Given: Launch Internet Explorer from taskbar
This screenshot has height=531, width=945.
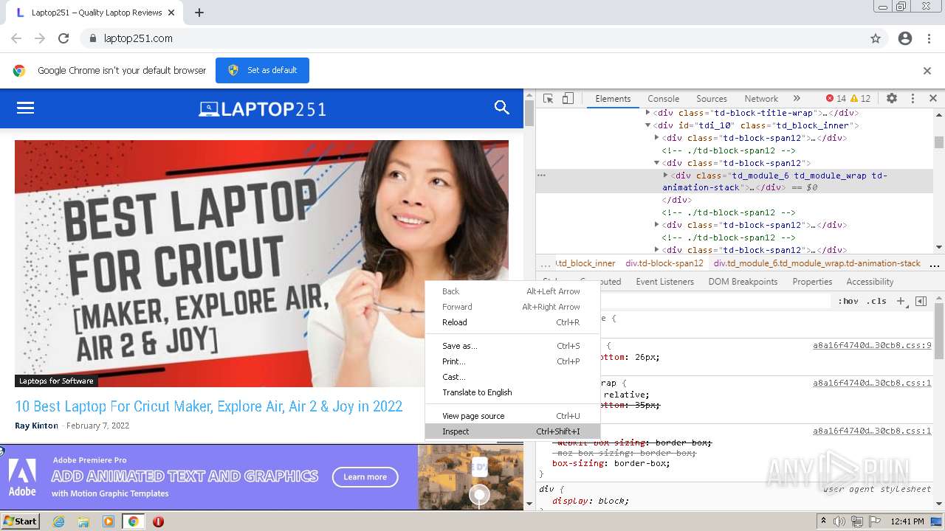Looking at the screenshot, I should (x=58, y=521).
